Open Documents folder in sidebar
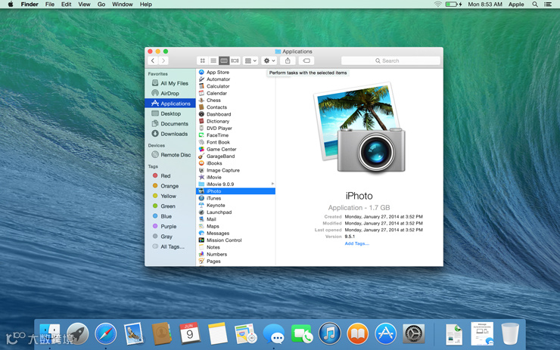This screenshot has width=560, height=350. tap(170, 123)
